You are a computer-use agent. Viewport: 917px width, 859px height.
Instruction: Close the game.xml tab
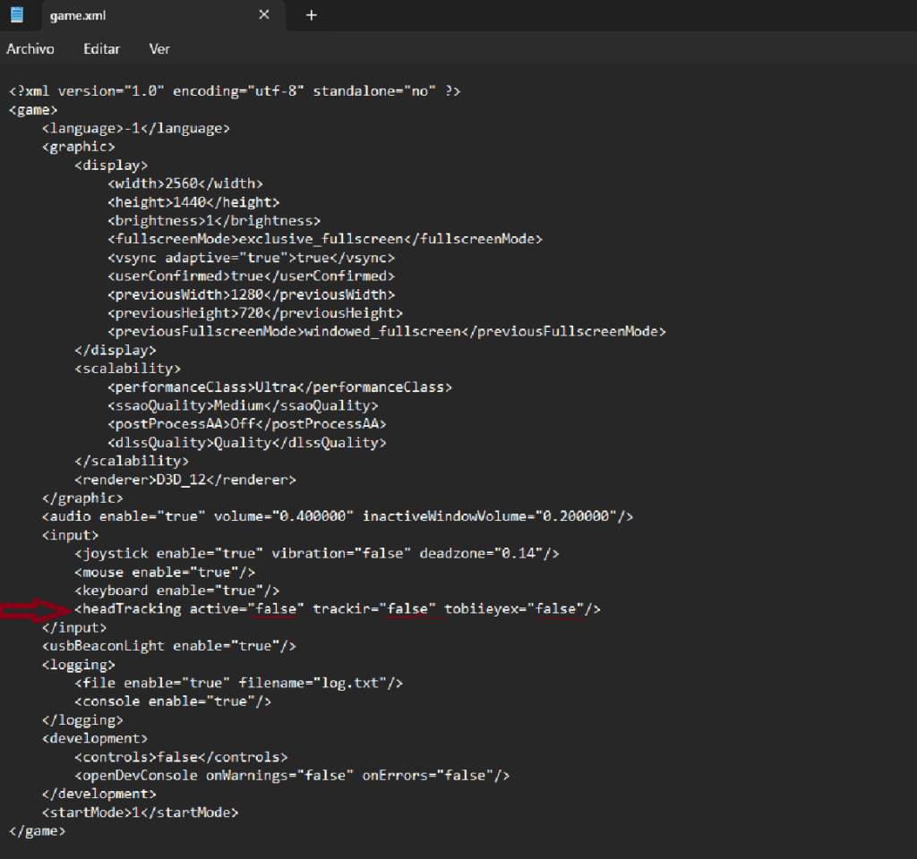pyautogui.click(x=264, y=15)
